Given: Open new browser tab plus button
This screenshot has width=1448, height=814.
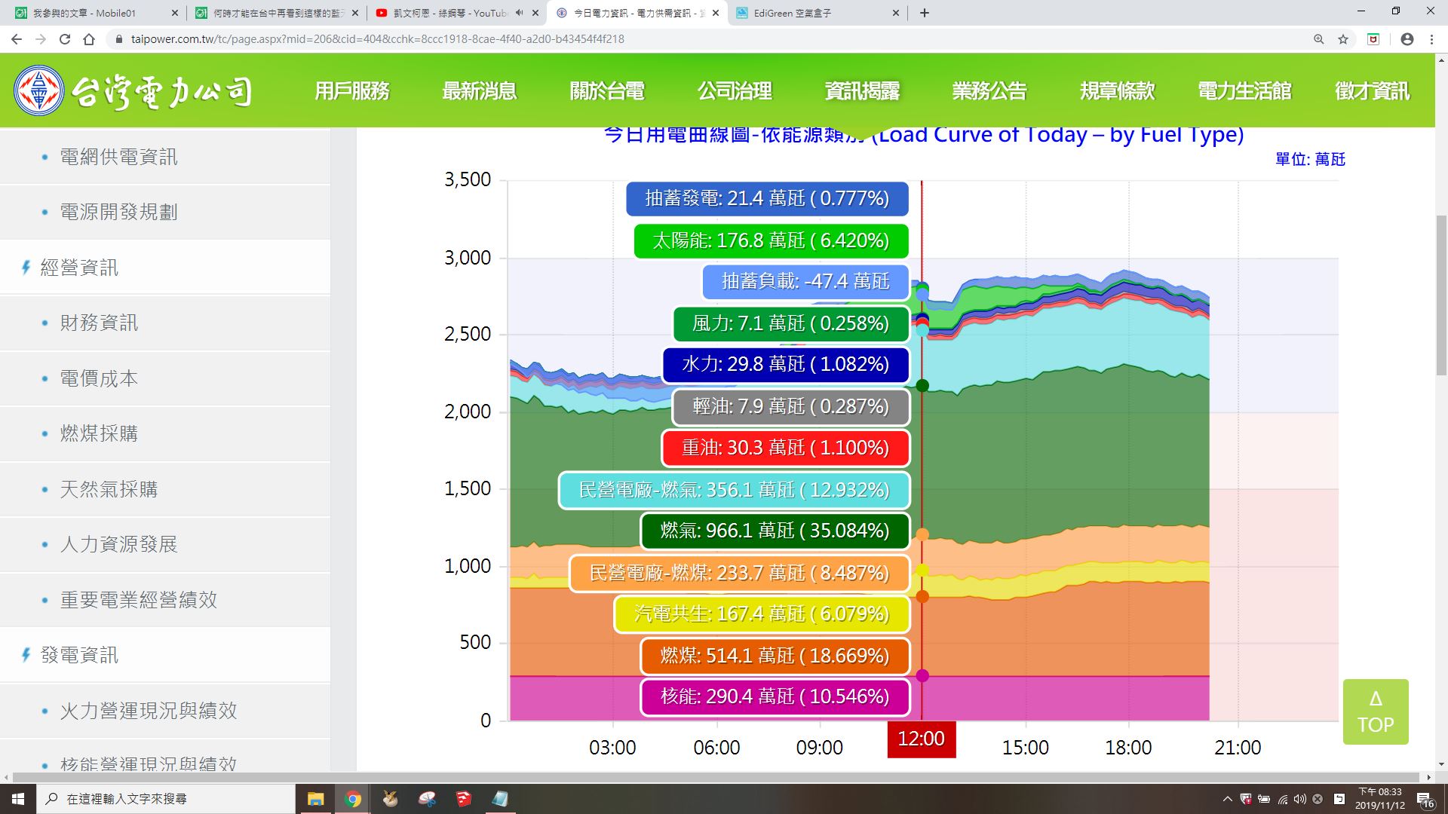Looking at the screenshot, I should (x=925, y=13).
